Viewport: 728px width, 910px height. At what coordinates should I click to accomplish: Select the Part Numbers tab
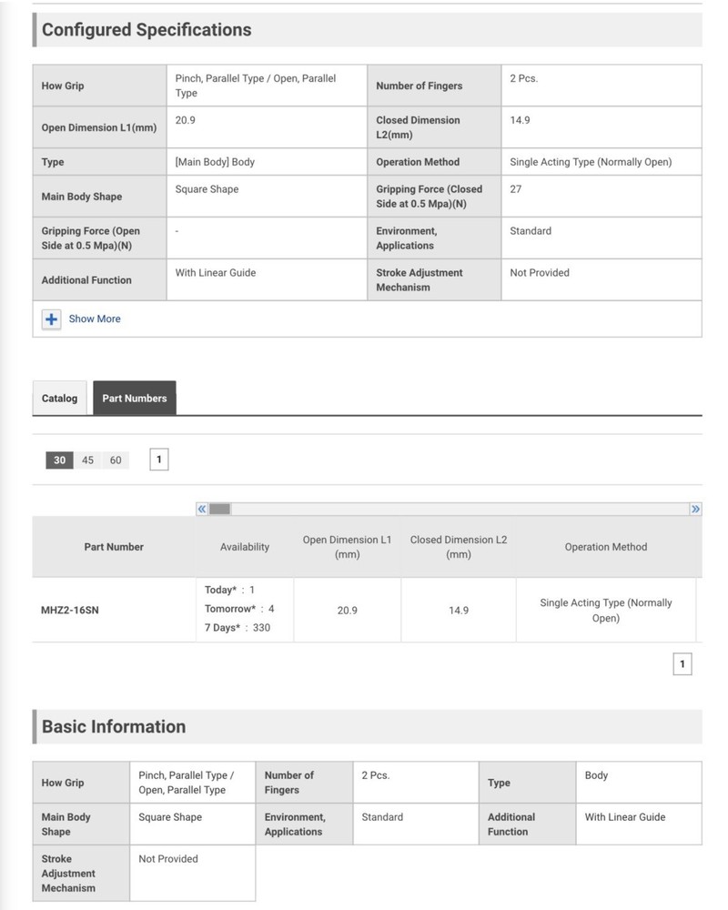135,399
